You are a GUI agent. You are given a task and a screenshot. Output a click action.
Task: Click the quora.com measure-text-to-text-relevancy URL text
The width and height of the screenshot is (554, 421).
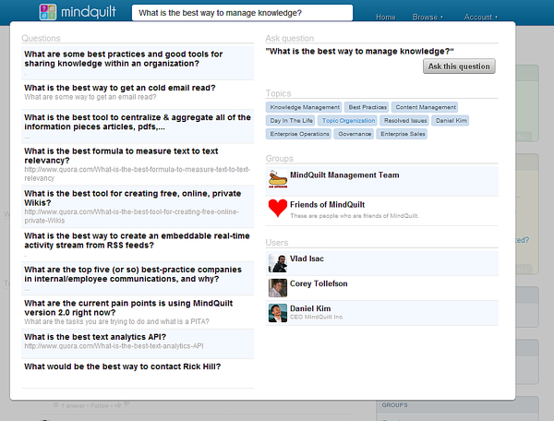click(x=137, y=174)
